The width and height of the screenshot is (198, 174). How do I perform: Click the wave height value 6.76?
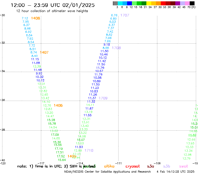(114, 15)
